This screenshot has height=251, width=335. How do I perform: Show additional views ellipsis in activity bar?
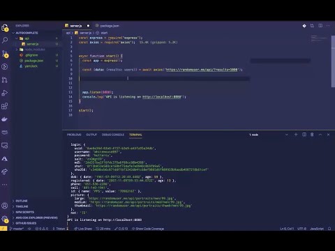pyautogui.click(x=5, y=185)
